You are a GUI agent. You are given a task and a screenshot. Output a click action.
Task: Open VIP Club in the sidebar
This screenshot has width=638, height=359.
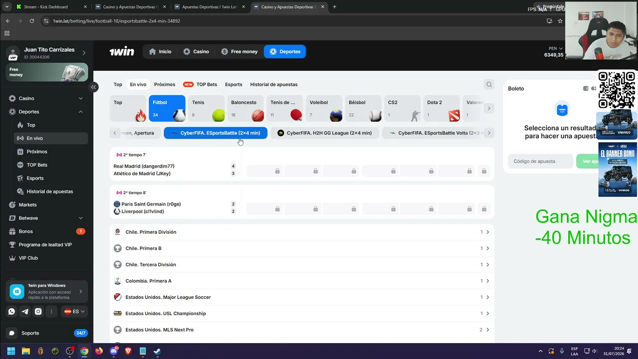pyautogui.click(x=47, y=258)
